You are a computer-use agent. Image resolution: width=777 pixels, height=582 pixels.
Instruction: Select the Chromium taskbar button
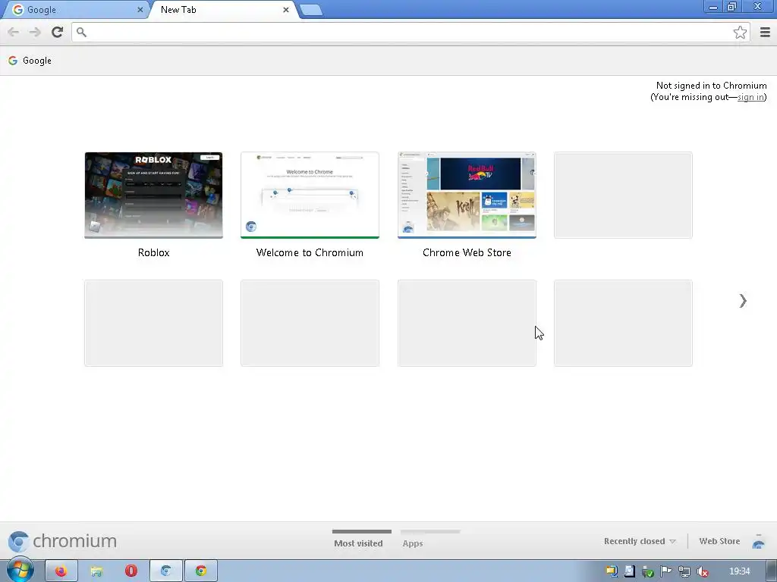(x=166, y=571)
